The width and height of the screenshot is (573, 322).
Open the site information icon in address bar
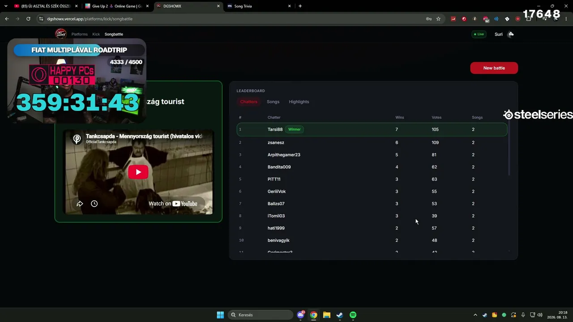[41, 19]
